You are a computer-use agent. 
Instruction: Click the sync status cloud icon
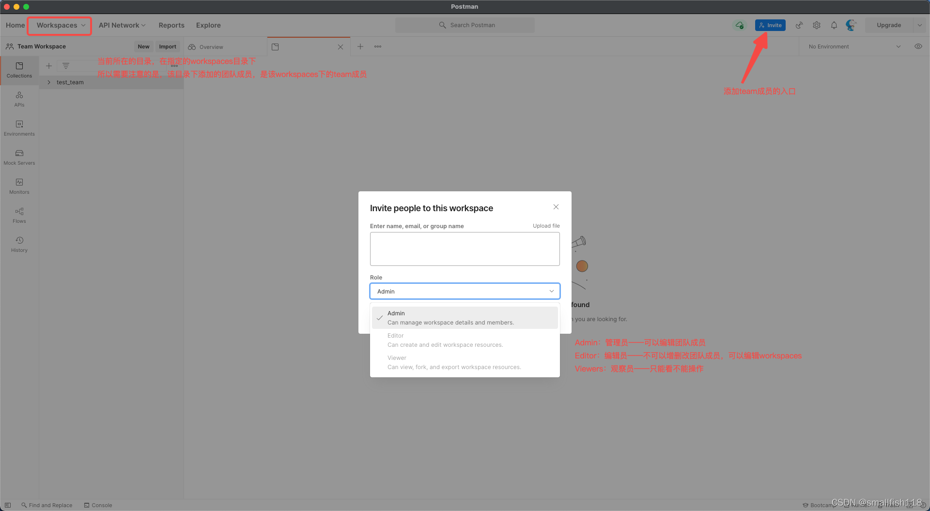click(x=739, y=25)
